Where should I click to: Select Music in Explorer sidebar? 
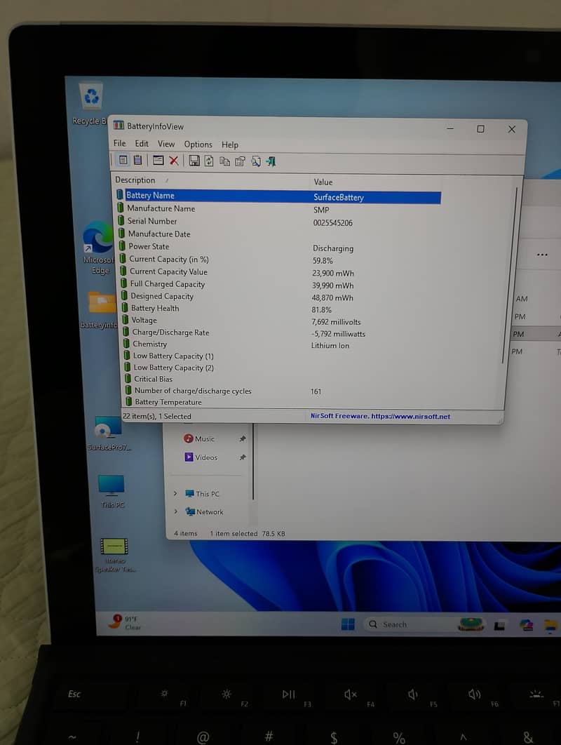click(200, 438)
